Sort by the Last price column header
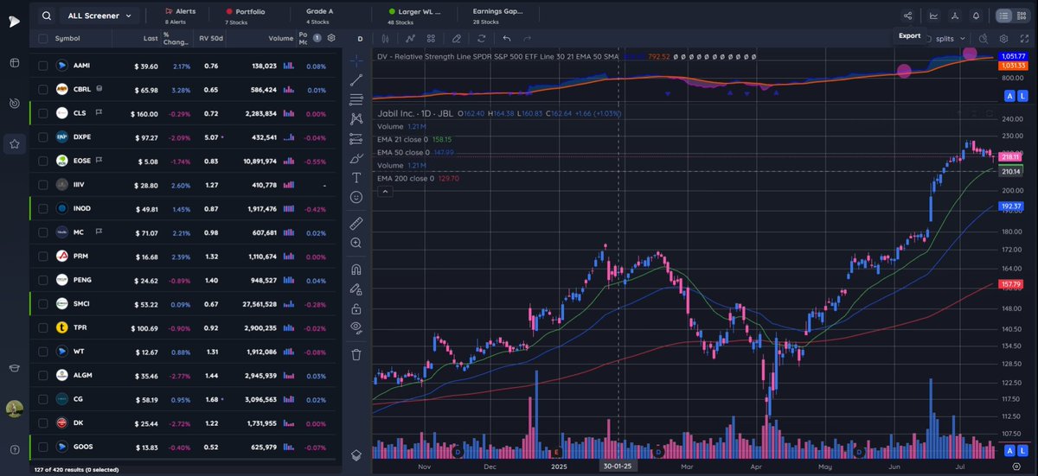 151,38
